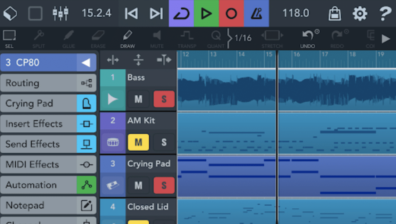Activate the Draw pencil tool

coord(128,39)
